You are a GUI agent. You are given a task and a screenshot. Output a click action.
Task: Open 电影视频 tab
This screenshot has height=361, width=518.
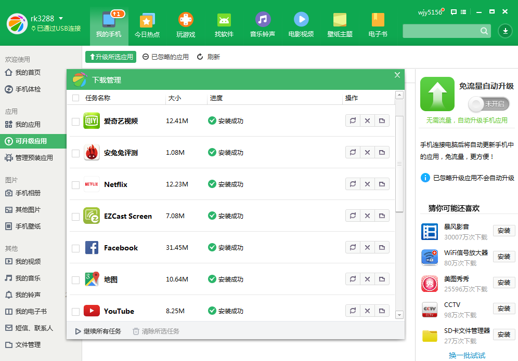(x=301, y=25)
